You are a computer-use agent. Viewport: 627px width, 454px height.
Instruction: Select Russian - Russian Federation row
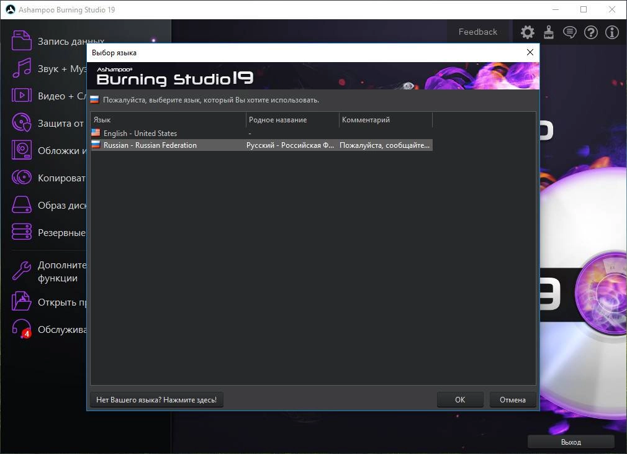(x=261, y=145)
